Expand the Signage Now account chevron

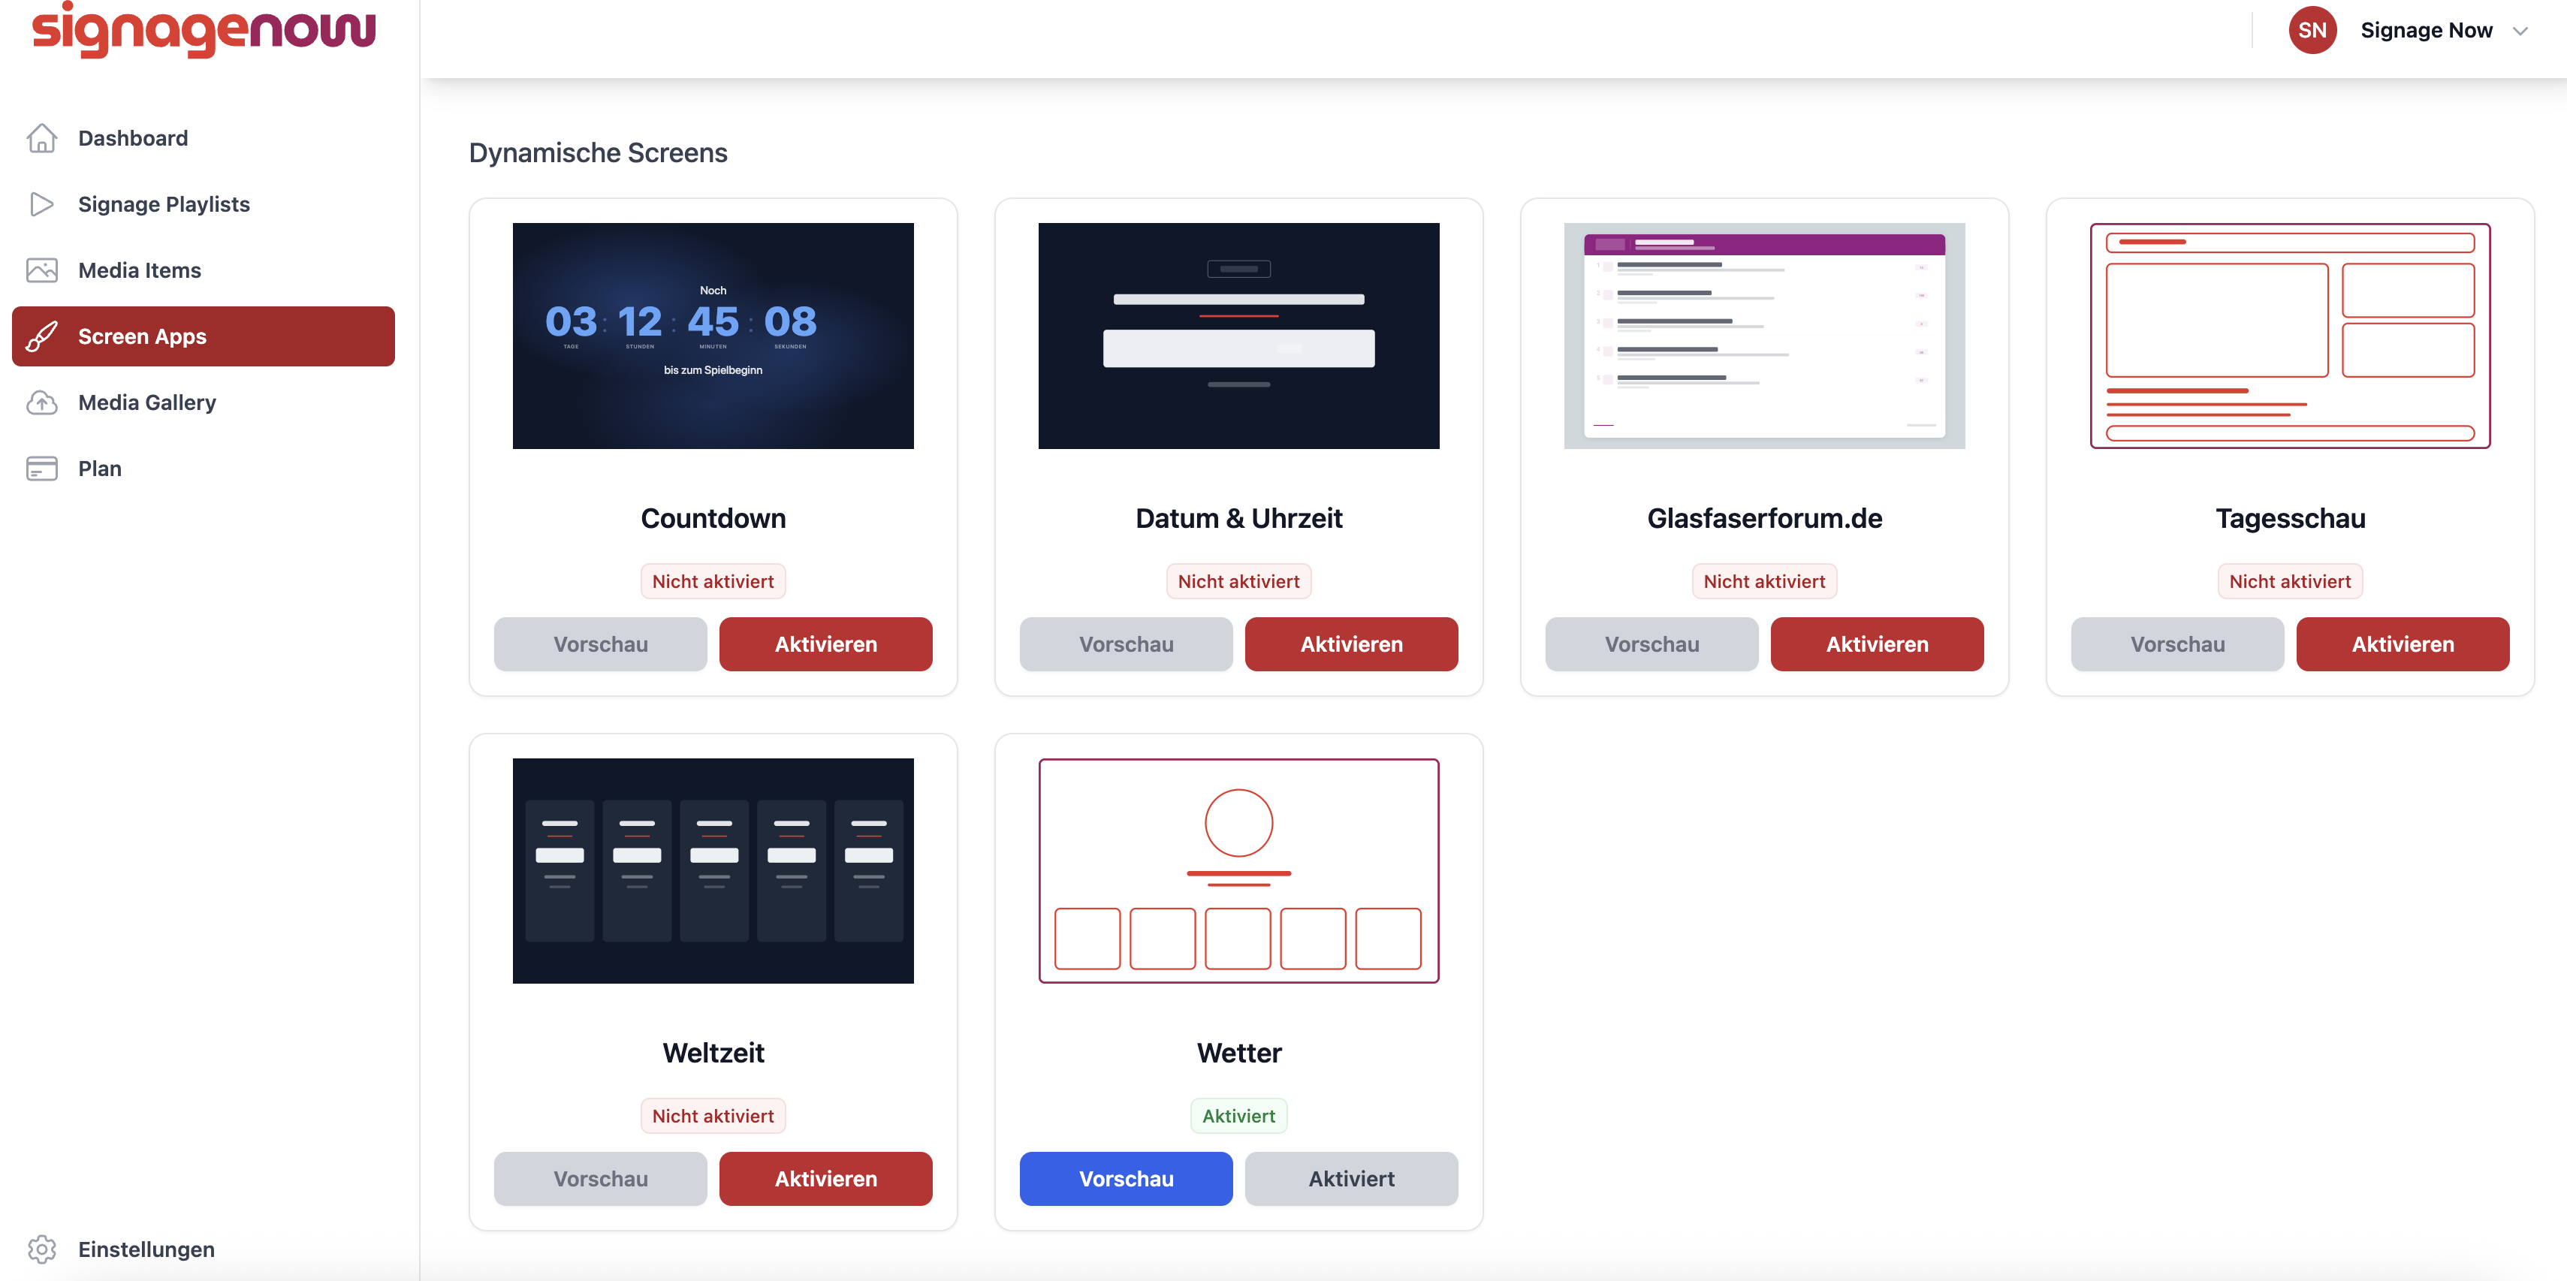pyautogui.click(x=2521, y=31)
